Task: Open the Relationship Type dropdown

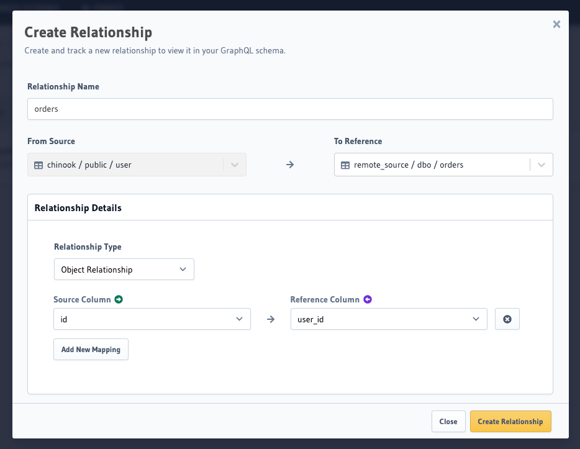Action: pos(124,269)
